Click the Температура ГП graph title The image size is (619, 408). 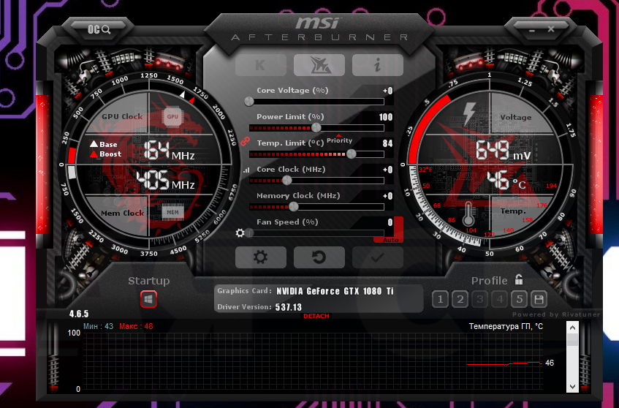(x=506, y=326)
